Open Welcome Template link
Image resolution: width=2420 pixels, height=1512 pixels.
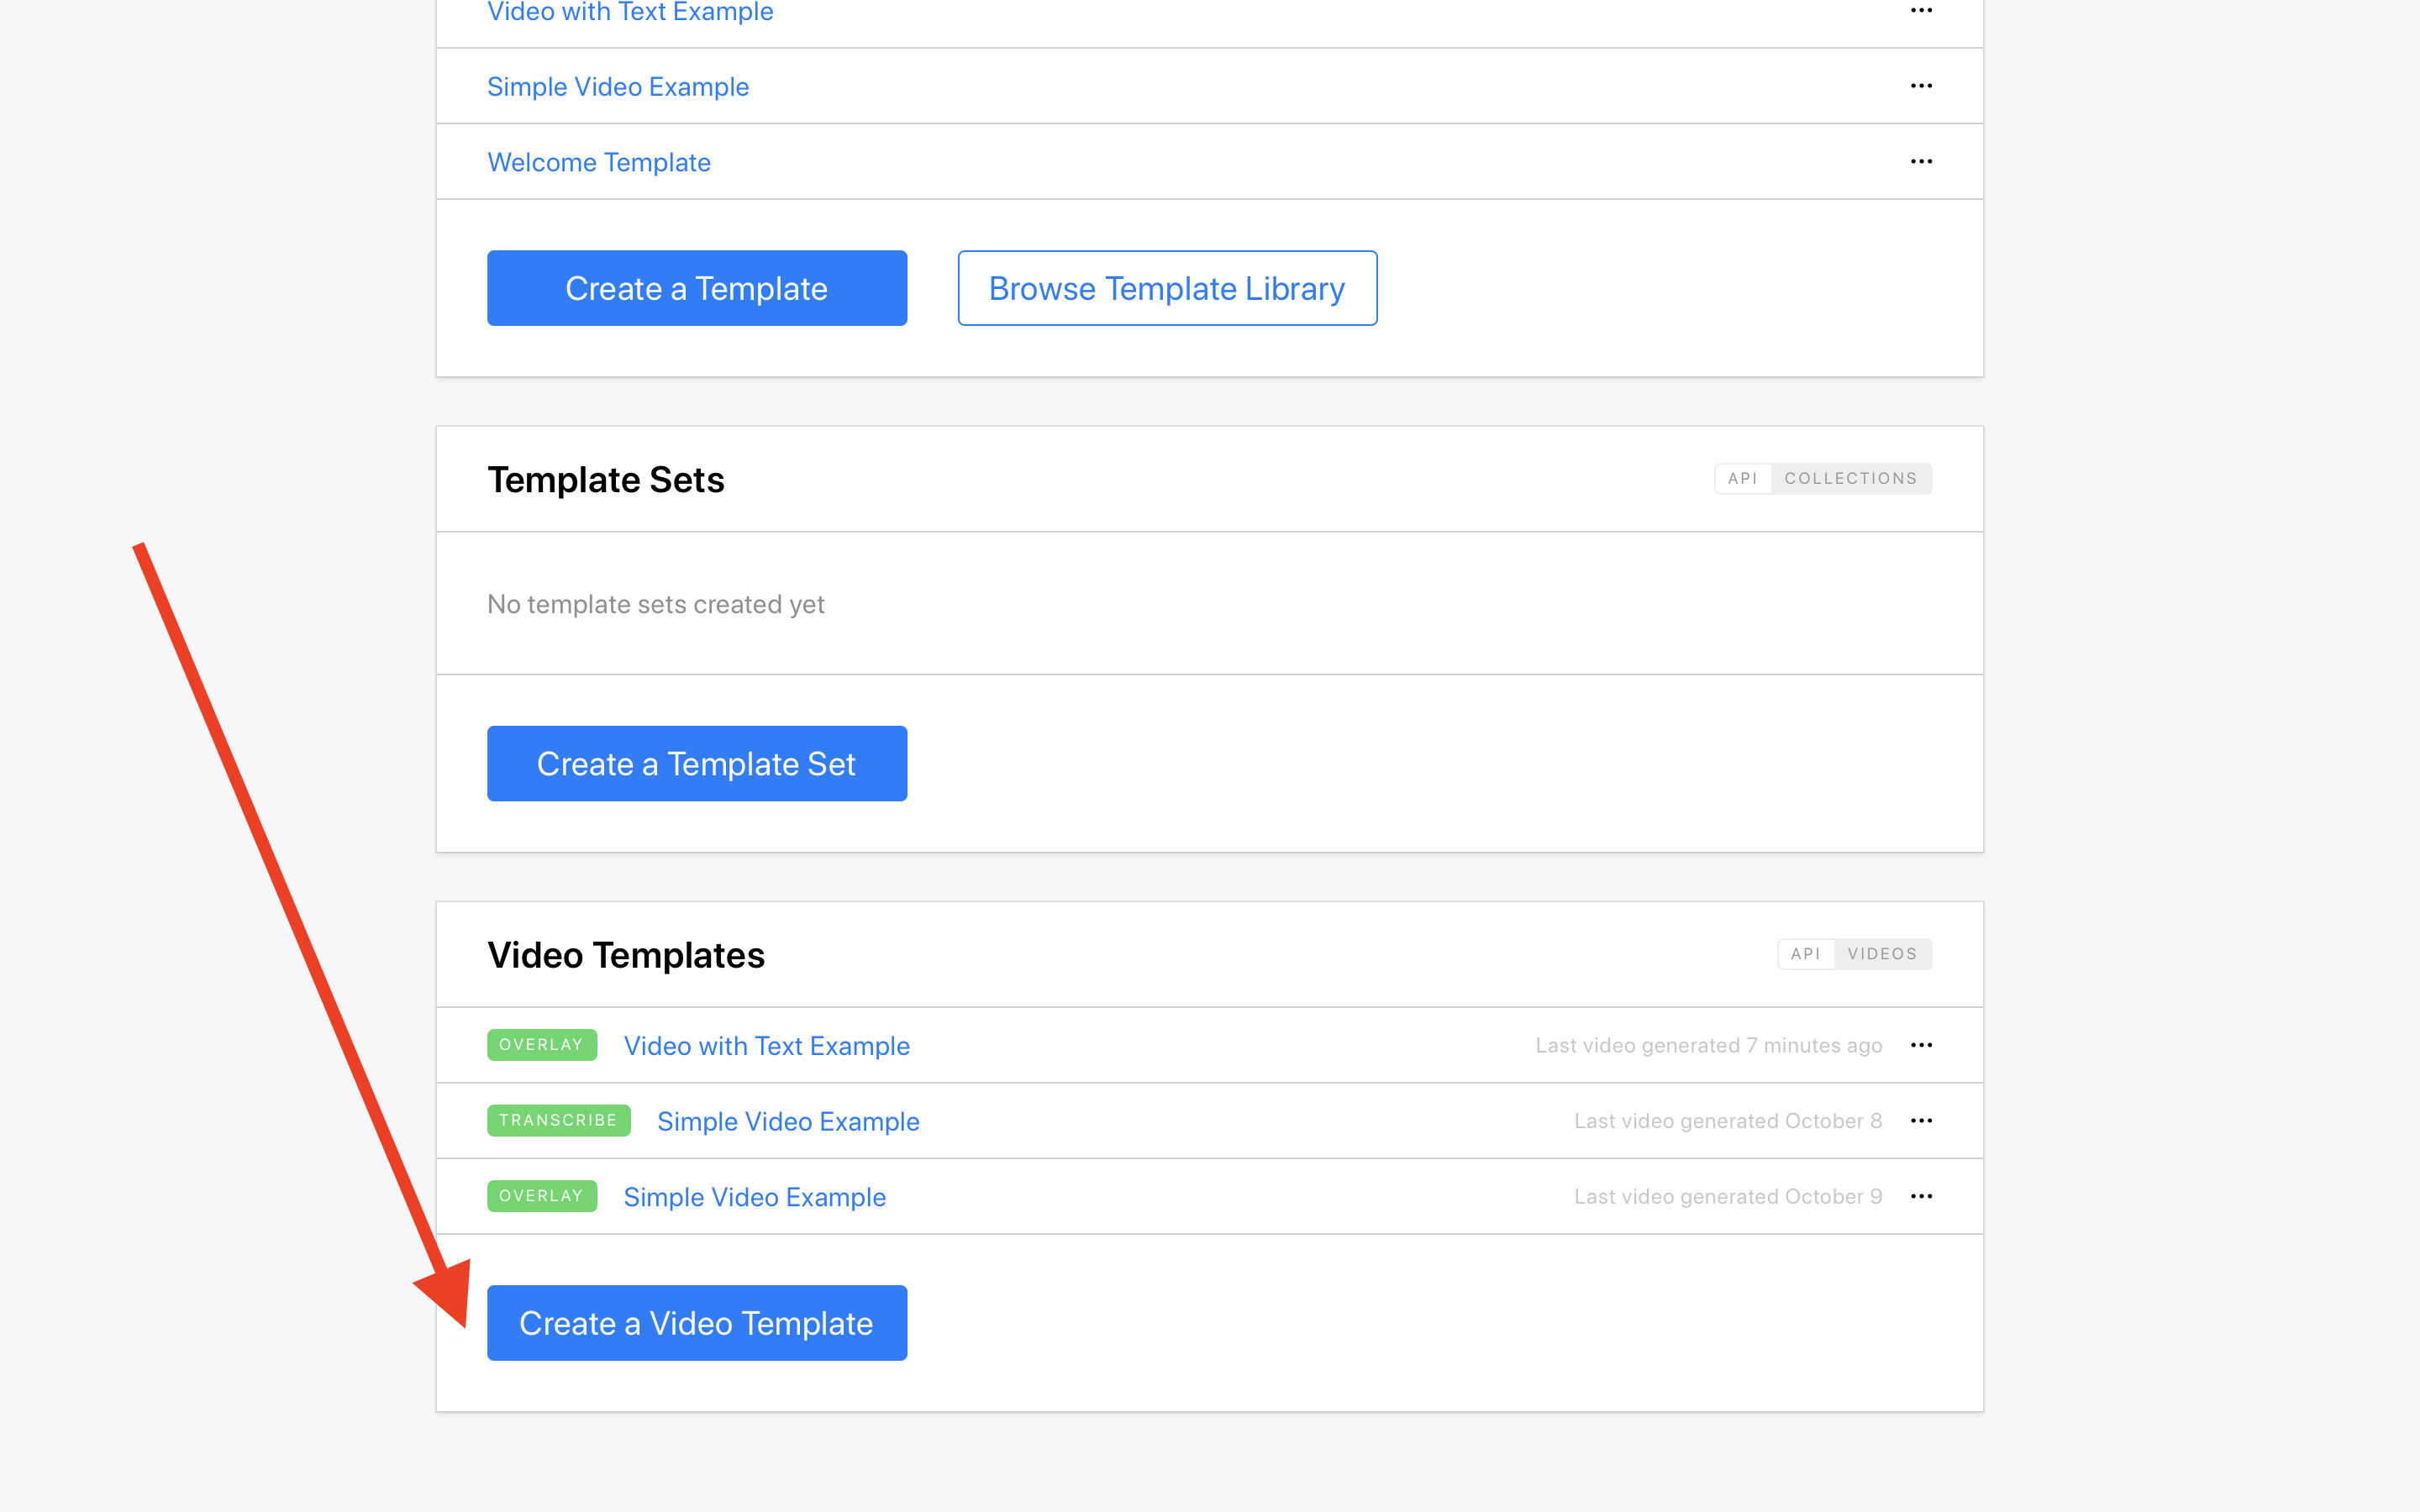(599, 162)
